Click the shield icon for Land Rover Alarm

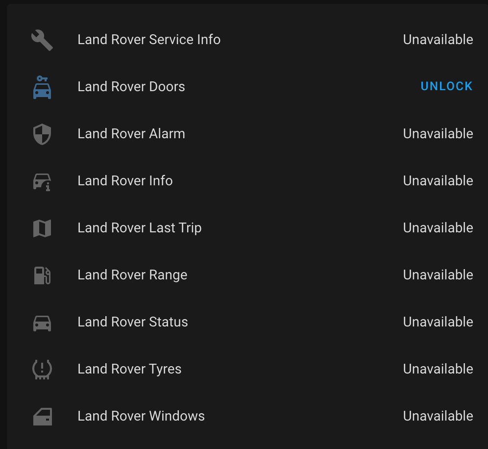(42, 133)
